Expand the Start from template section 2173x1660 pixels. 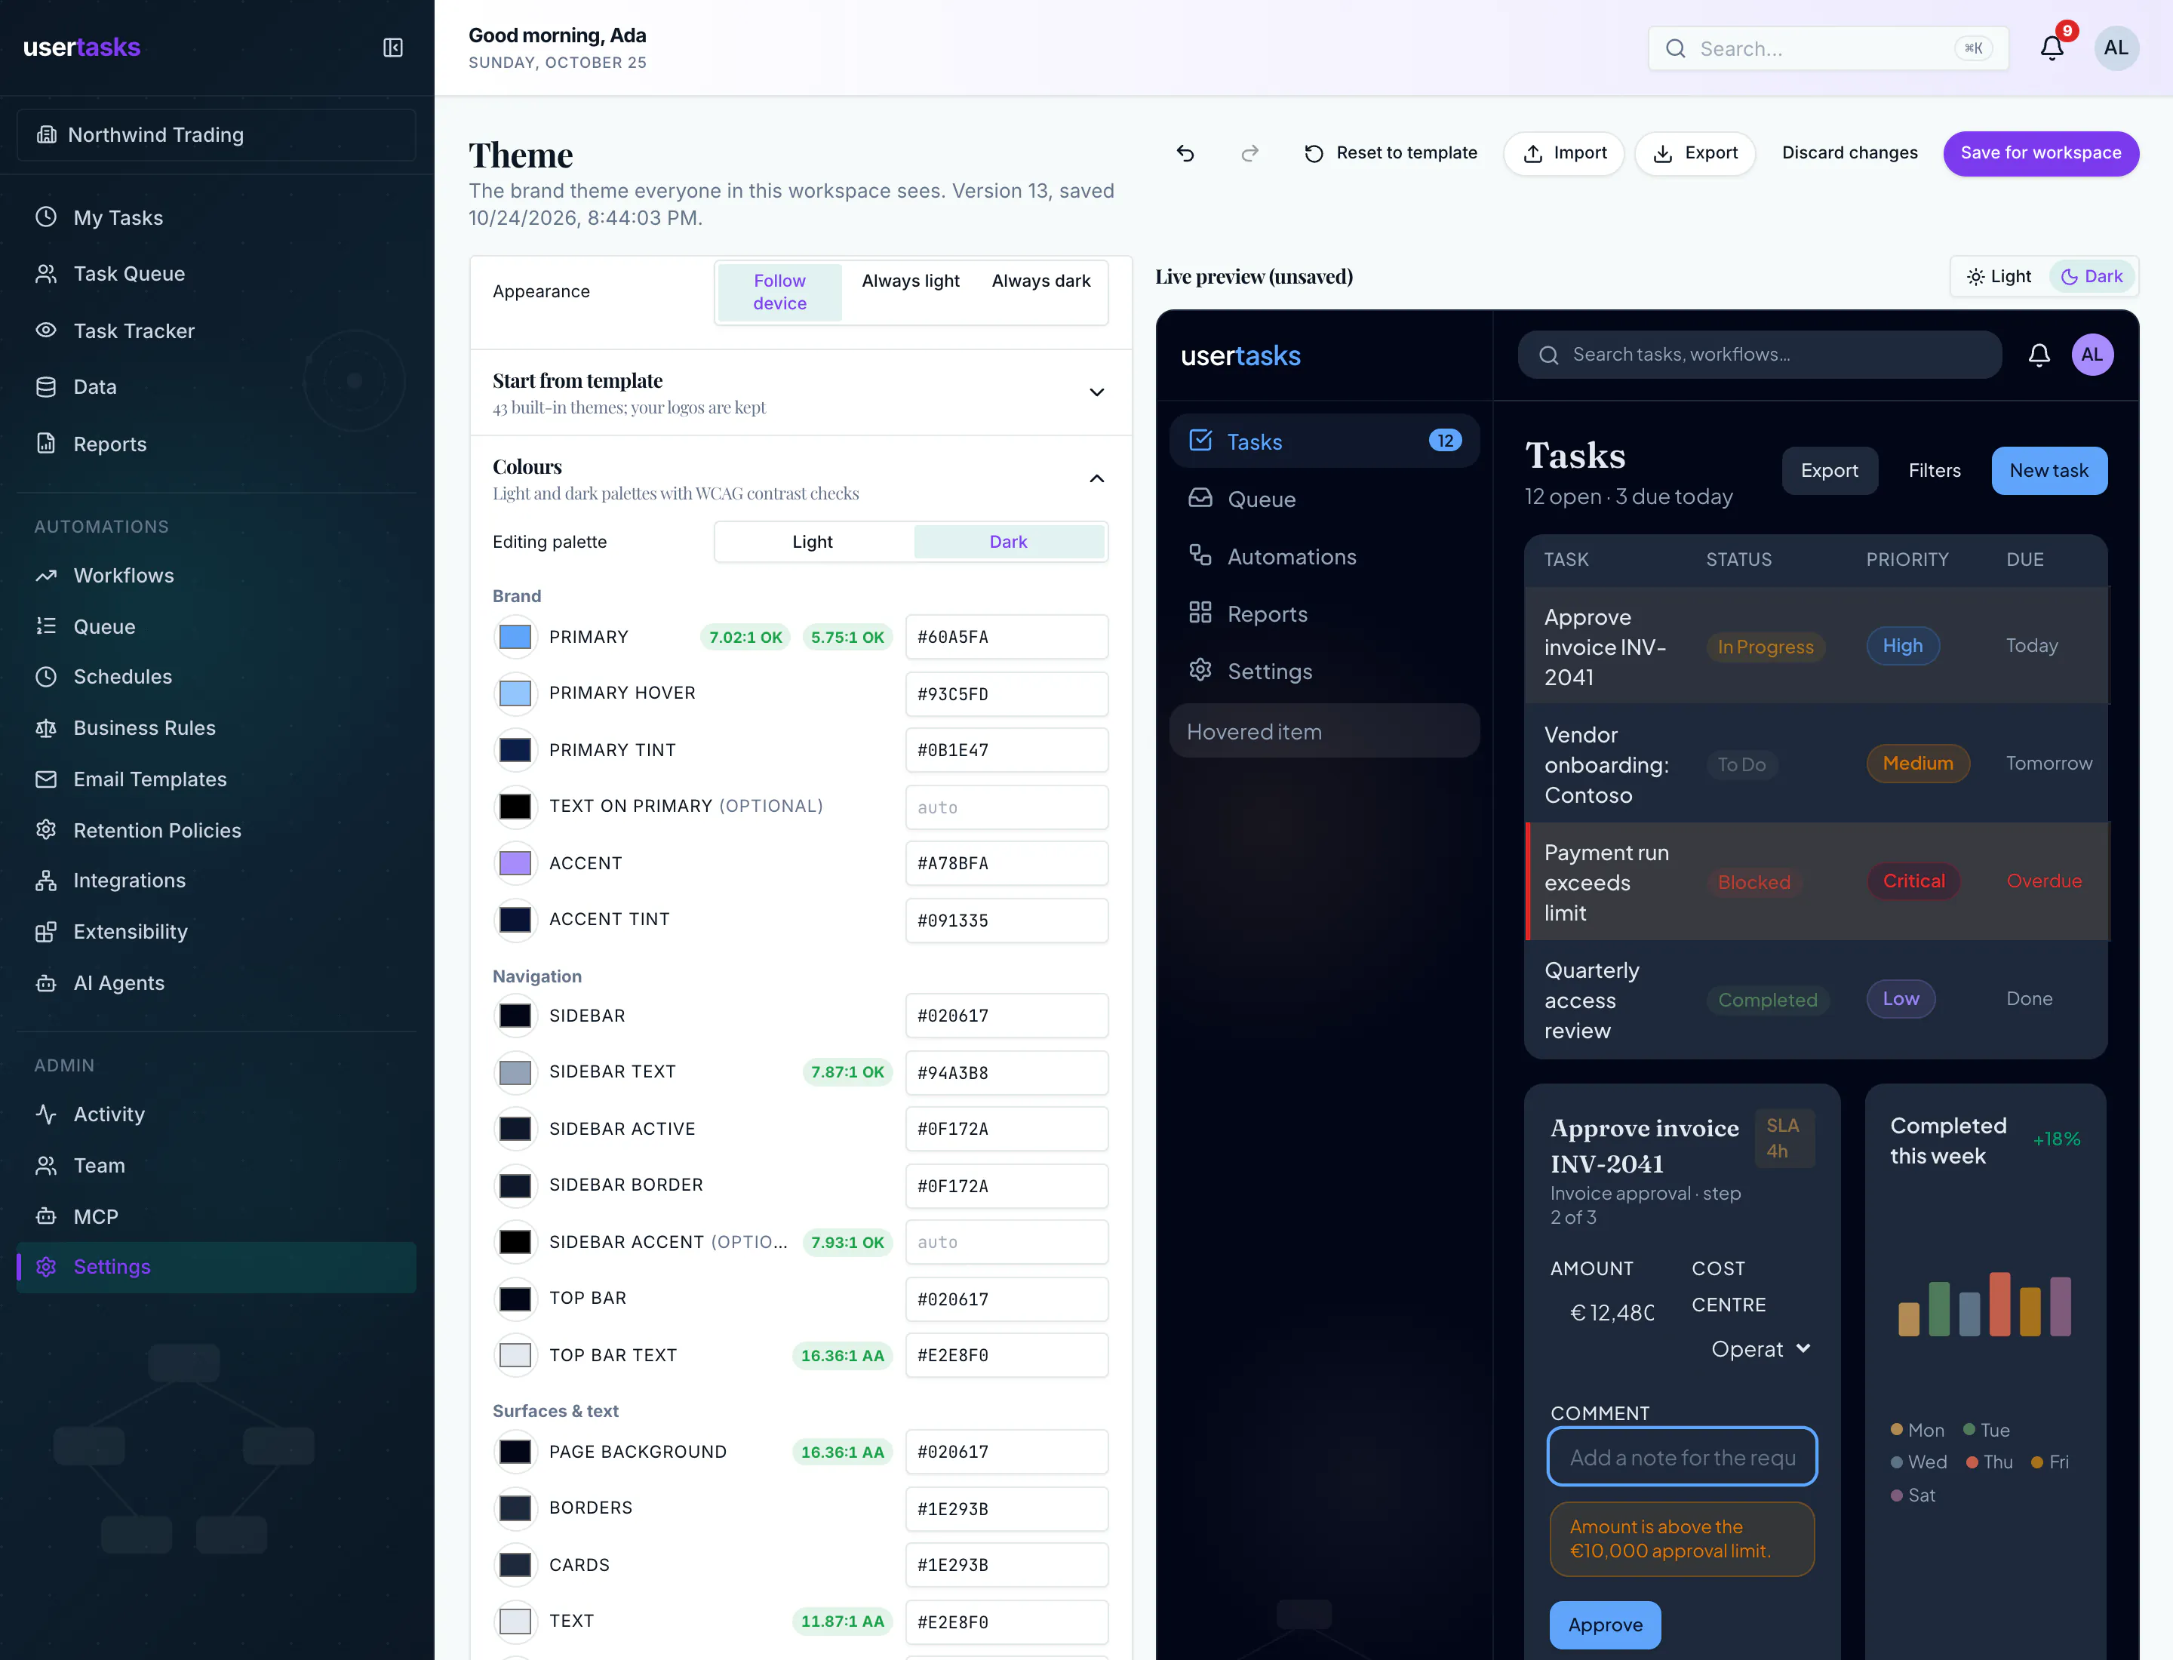pos(801,392)
